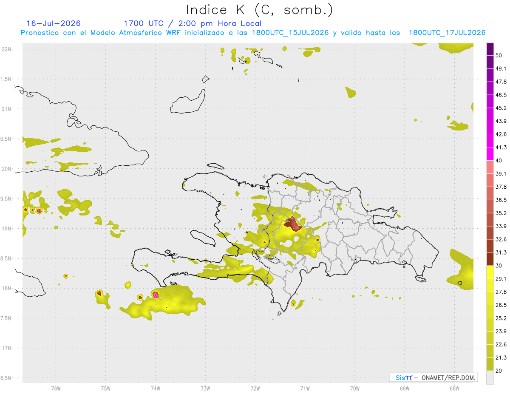Click the salmon swatch between 39.1 and 40
510x394 pixels.
pyautogui.click(x=490, y=167)
